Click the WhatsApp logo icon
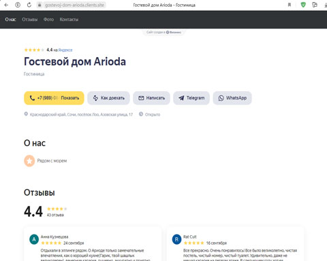The image size is (327, 261). (x=221, y=98)
